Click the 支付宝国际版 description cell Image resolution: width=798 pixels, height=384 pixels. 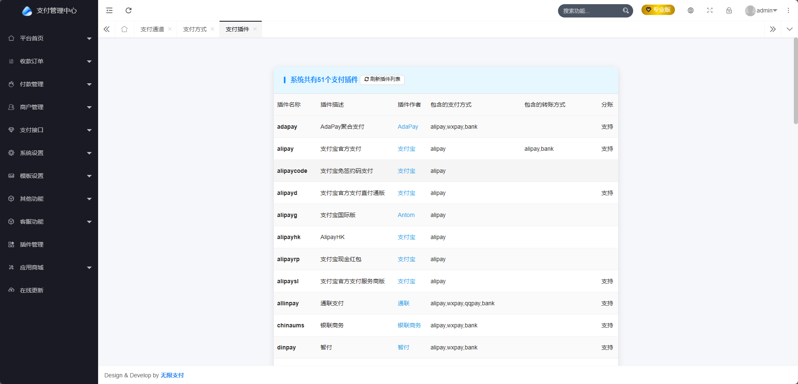pos(338,215)
